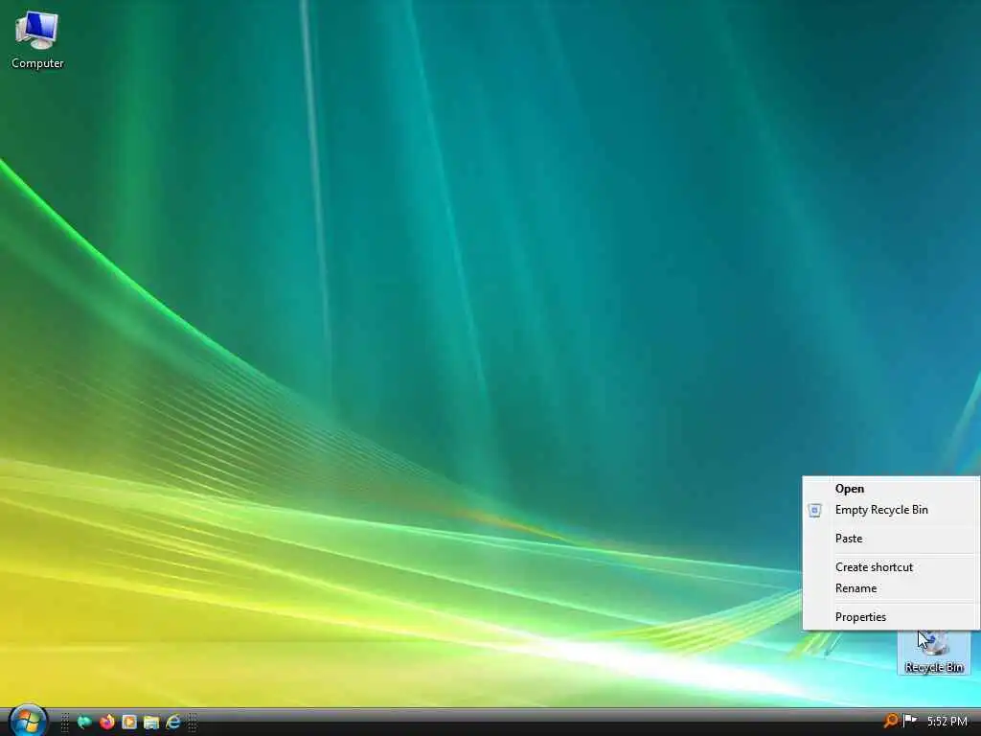Launch Firefox from the Quick Launch bar

(107, 722)
